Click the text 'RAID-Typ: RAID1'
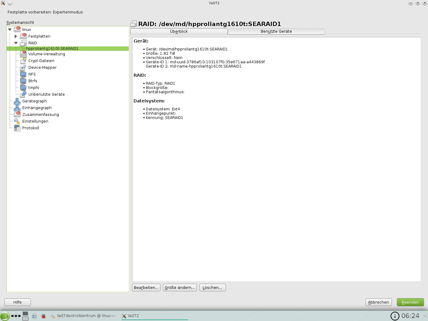The image size is (428, 321). tap(160, 83)
